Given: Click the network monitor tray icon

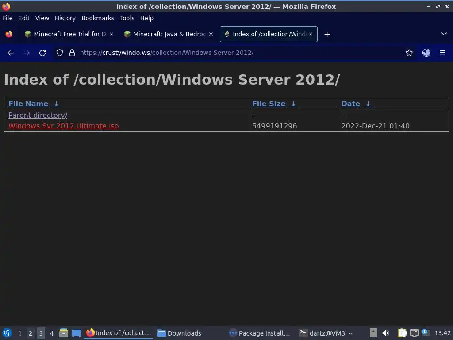Looking at the screenshot, I should pyautogui.click(x=414, y=333).
